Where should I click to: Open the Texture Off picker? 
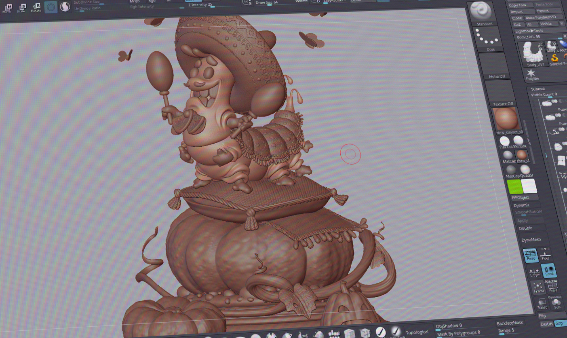click(501, 93)
